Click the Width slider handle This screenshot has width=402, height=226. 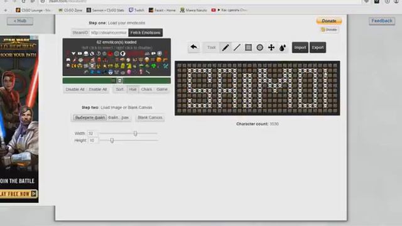click(x=136, y=134)
